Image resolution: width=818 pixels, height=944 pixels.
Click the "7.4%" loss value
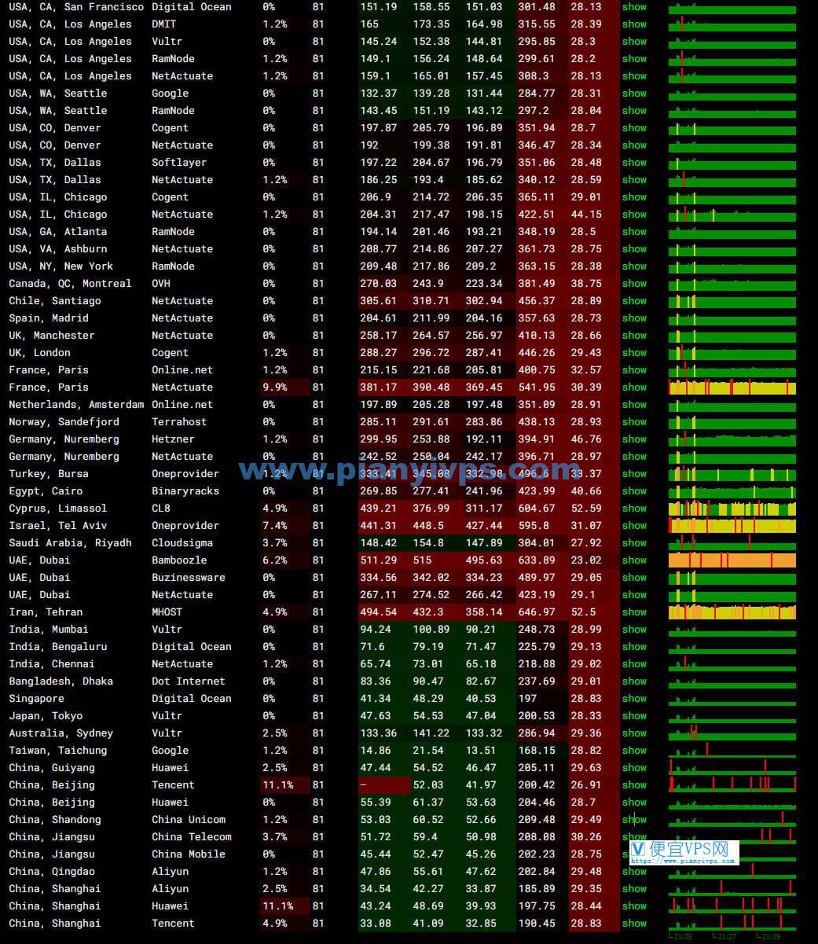click(275, 526)
